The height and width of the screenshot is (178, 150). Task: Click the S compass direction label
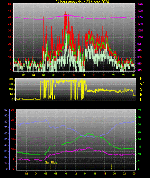tap(141, 89)
